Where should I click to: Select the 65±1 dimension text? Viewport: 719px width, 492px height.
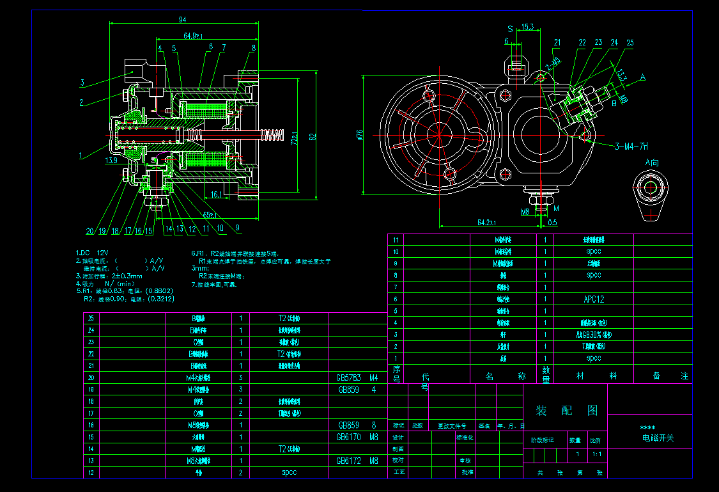(x=210, y=215)
